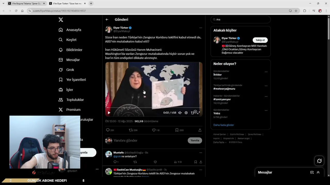Reply to Mustafa's comment
Viewport: 330px width, 185px height.
point(116,162)
